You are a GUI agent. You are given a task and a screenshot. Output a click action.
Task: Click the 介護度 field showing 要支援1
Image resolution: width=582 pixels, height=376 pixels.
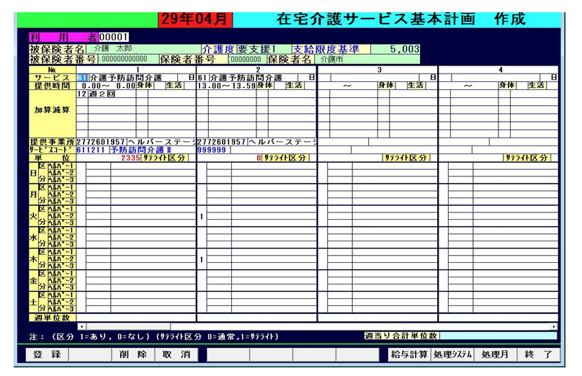tap(262, 49)
